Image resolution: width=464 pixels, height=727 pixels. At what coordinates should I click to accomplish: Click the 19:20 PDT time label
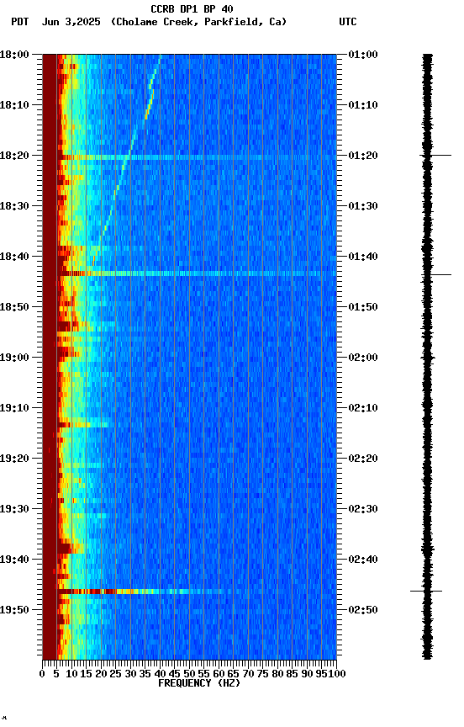14,459
